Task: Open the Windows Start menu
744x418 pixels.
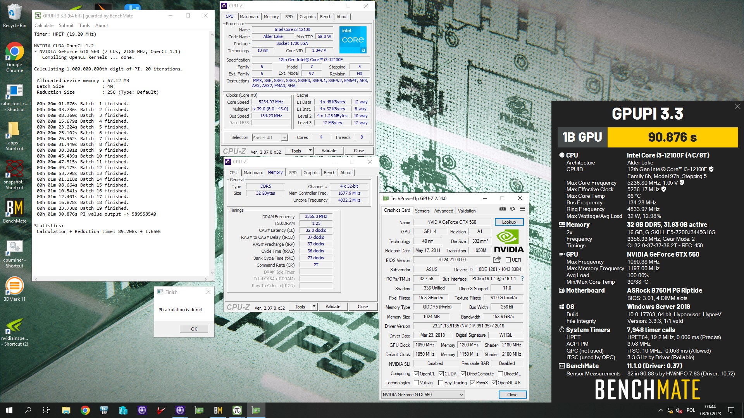Action: click(x=9, y=410)
